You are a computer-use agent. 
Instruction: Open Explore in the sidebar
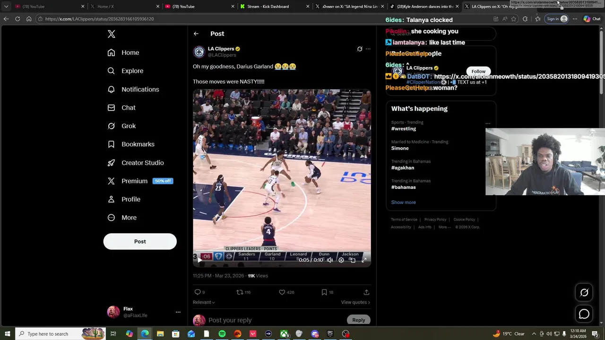[x=125, y=71]
